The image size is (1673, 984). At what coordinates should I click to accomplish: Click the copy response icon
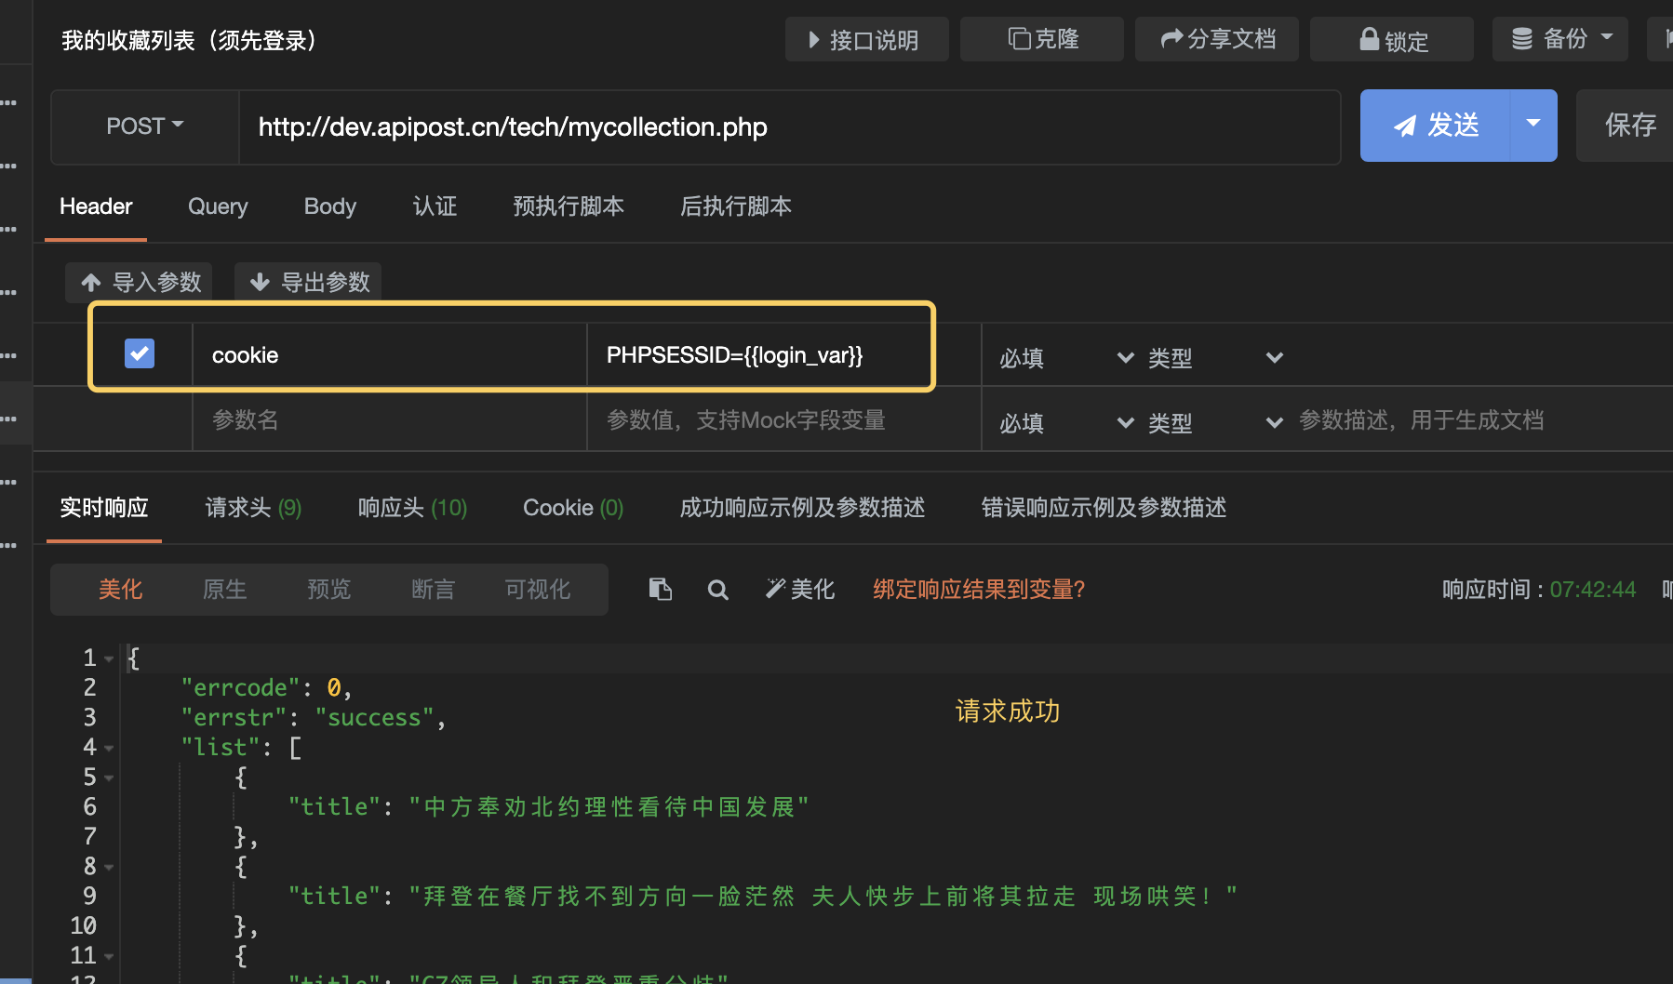[660, 589]
